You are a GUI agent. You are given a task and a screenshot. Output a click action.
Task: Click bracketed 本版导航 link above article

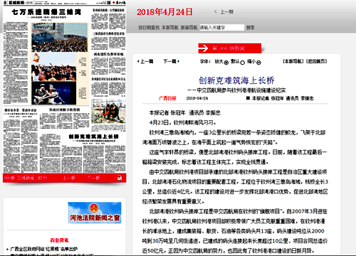(293, 61)
